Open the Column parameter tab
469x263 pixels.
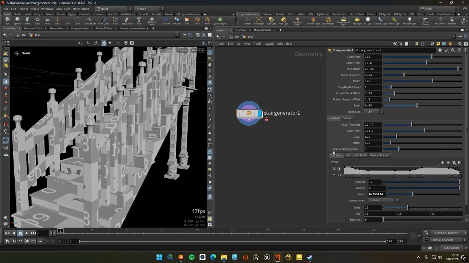(347, 118)
